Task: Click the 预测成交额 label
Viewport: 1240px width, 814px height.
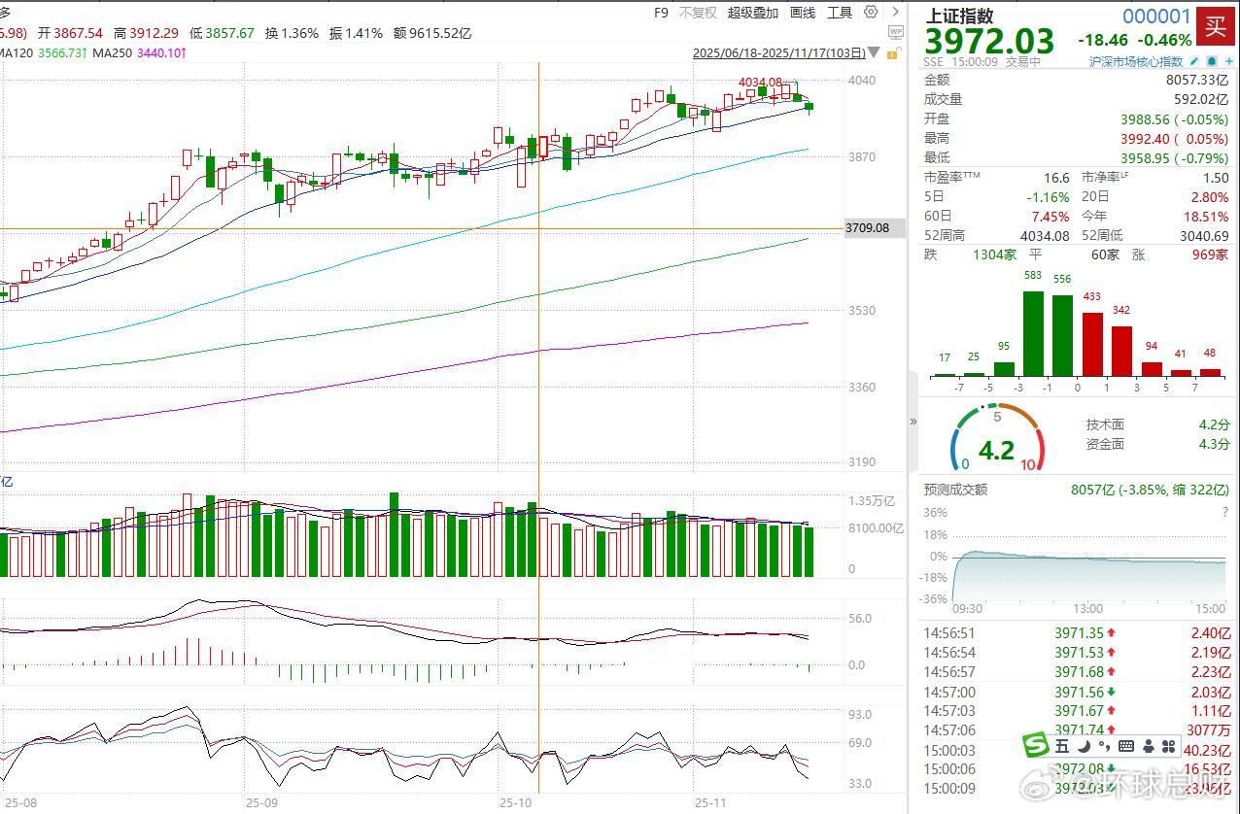Action: (x=955, y=490)
